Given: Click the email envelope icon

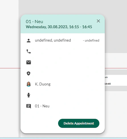Looking at the screenshot, I should (28, 62).
